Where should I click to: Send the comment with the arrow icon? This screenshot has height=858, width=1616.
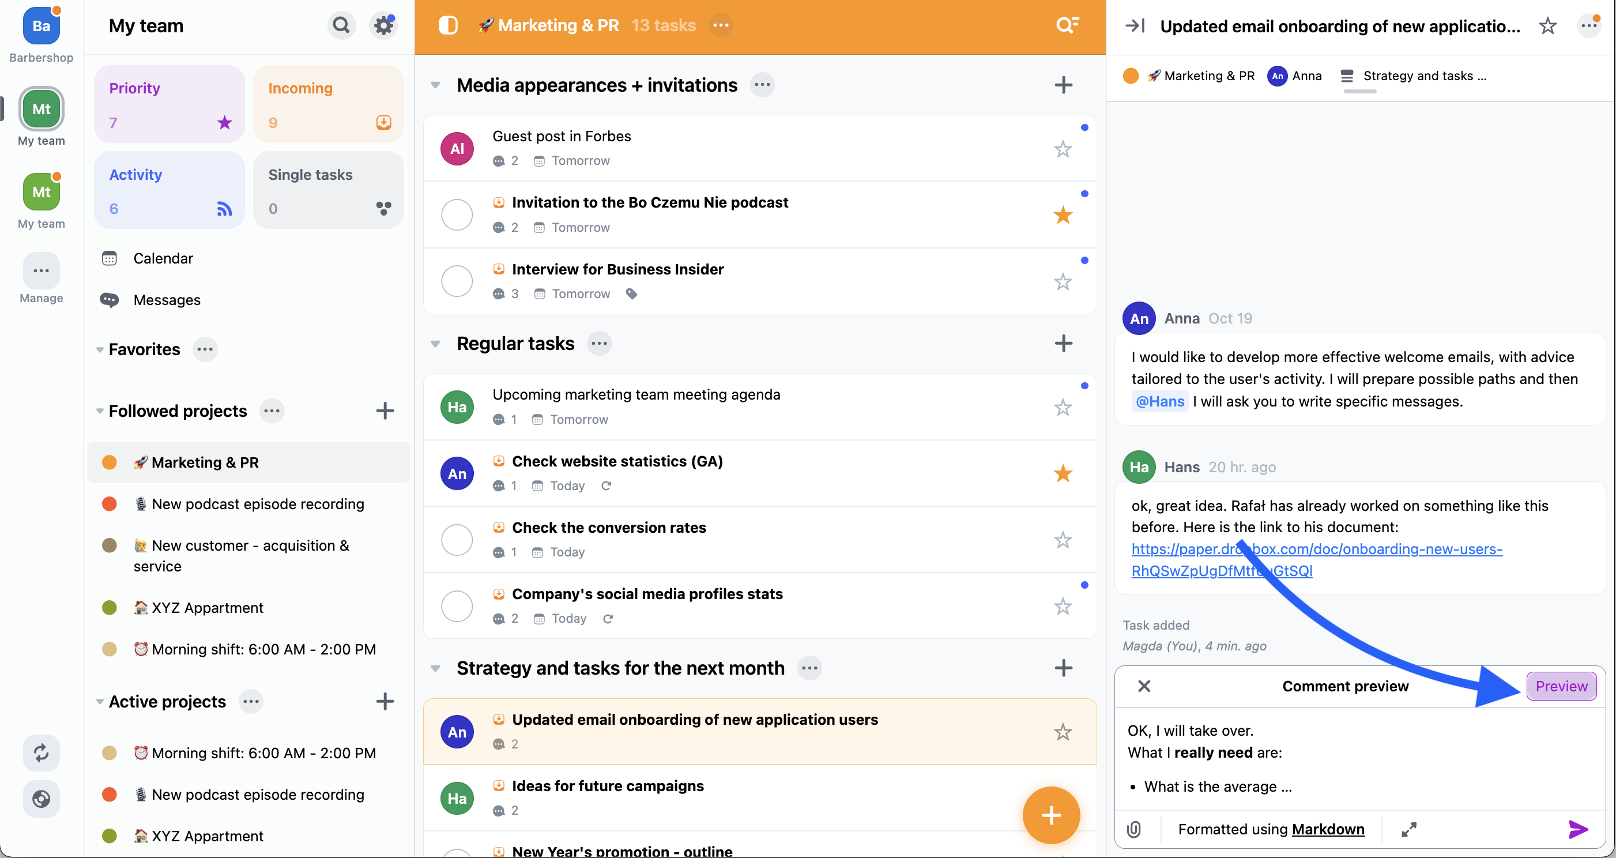[1578, 829]
